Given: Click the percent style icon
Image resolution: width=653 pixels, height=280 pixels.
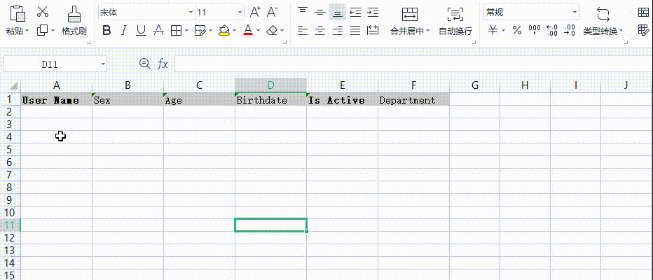Looking at the screenshot, I should [516, 30].
